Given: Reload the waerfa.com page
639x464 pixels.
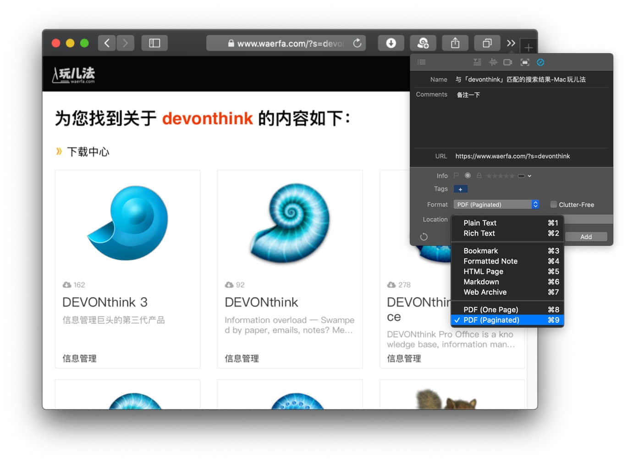Looking at the screenshot, I should (x=358, y=43).
